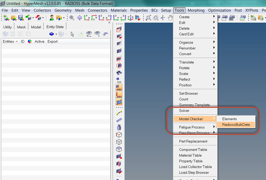
Task: Switch to the Mask tab
Action: [x=21, y=27]
